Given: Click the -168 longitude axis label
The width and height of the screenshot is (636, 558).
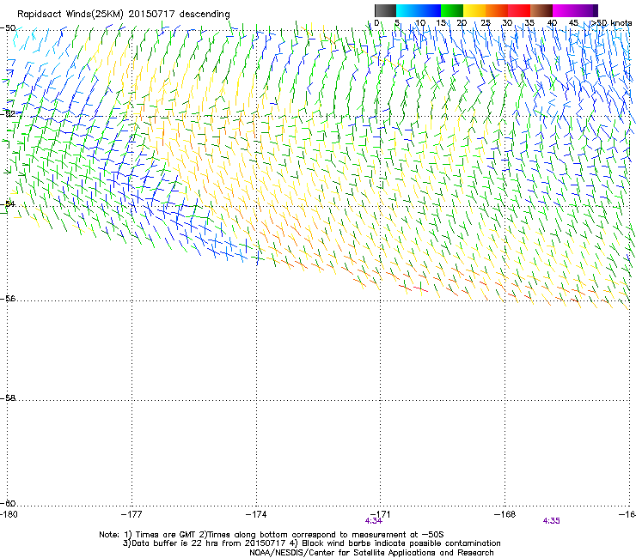Looking at the screenshot, I should point(505,514).
